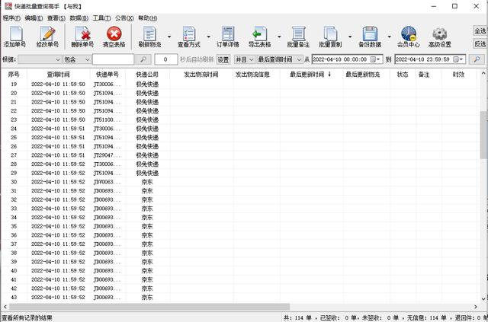Click the app icon in the title bar

[x=8, y=6]
